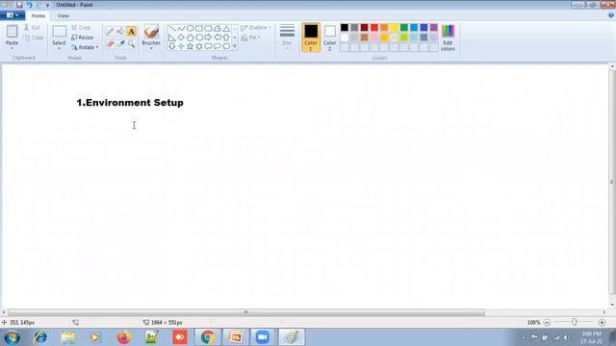This screenshot has width=616, height=346.
Task: Choose the Oval callout shape
Action: (x=218, y=46)
